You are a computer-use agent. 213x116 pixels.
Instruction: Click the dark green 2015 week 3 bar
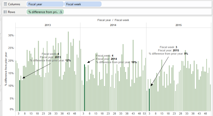tap(149, 99)
